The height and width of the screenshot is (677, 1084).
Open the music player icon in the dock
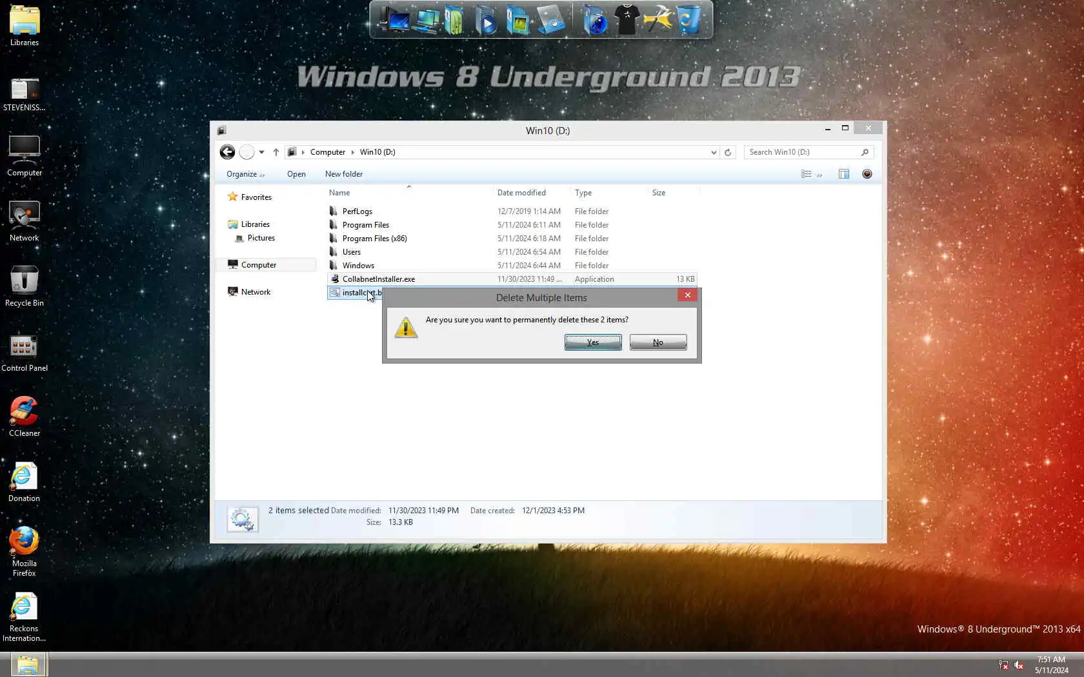point(550,19)
